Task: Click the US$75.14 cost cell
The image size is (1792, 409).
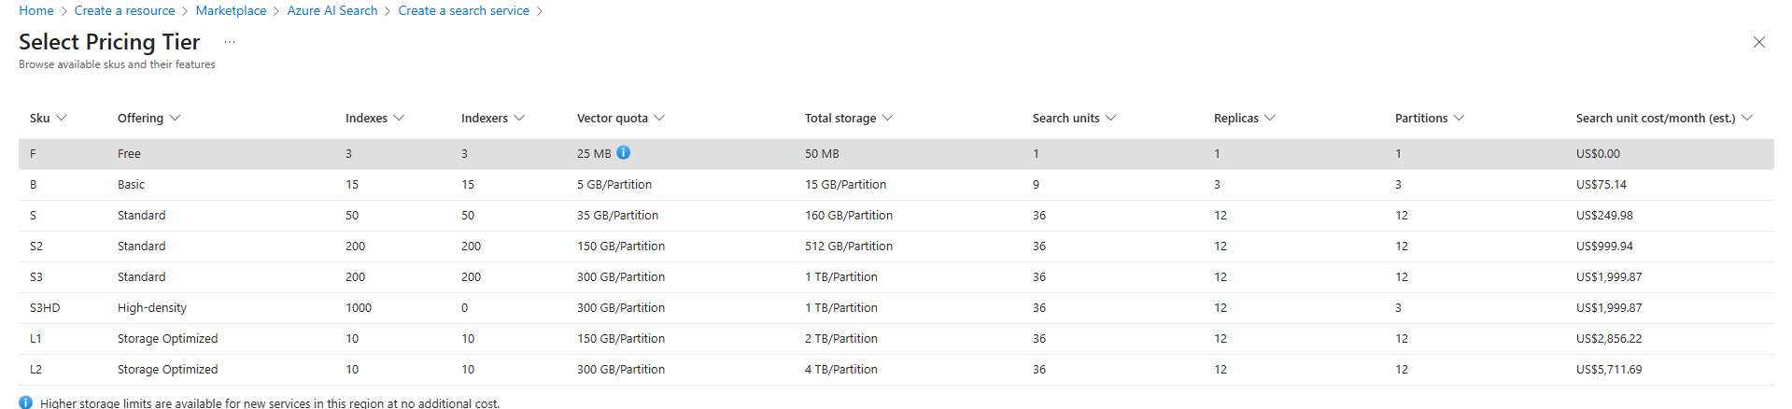Action: tap(1602, 185)
